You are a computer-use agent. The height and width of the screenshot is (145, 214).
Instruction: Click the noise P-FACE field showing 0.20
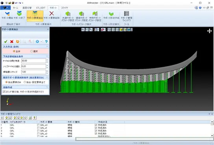click(33, 66)
